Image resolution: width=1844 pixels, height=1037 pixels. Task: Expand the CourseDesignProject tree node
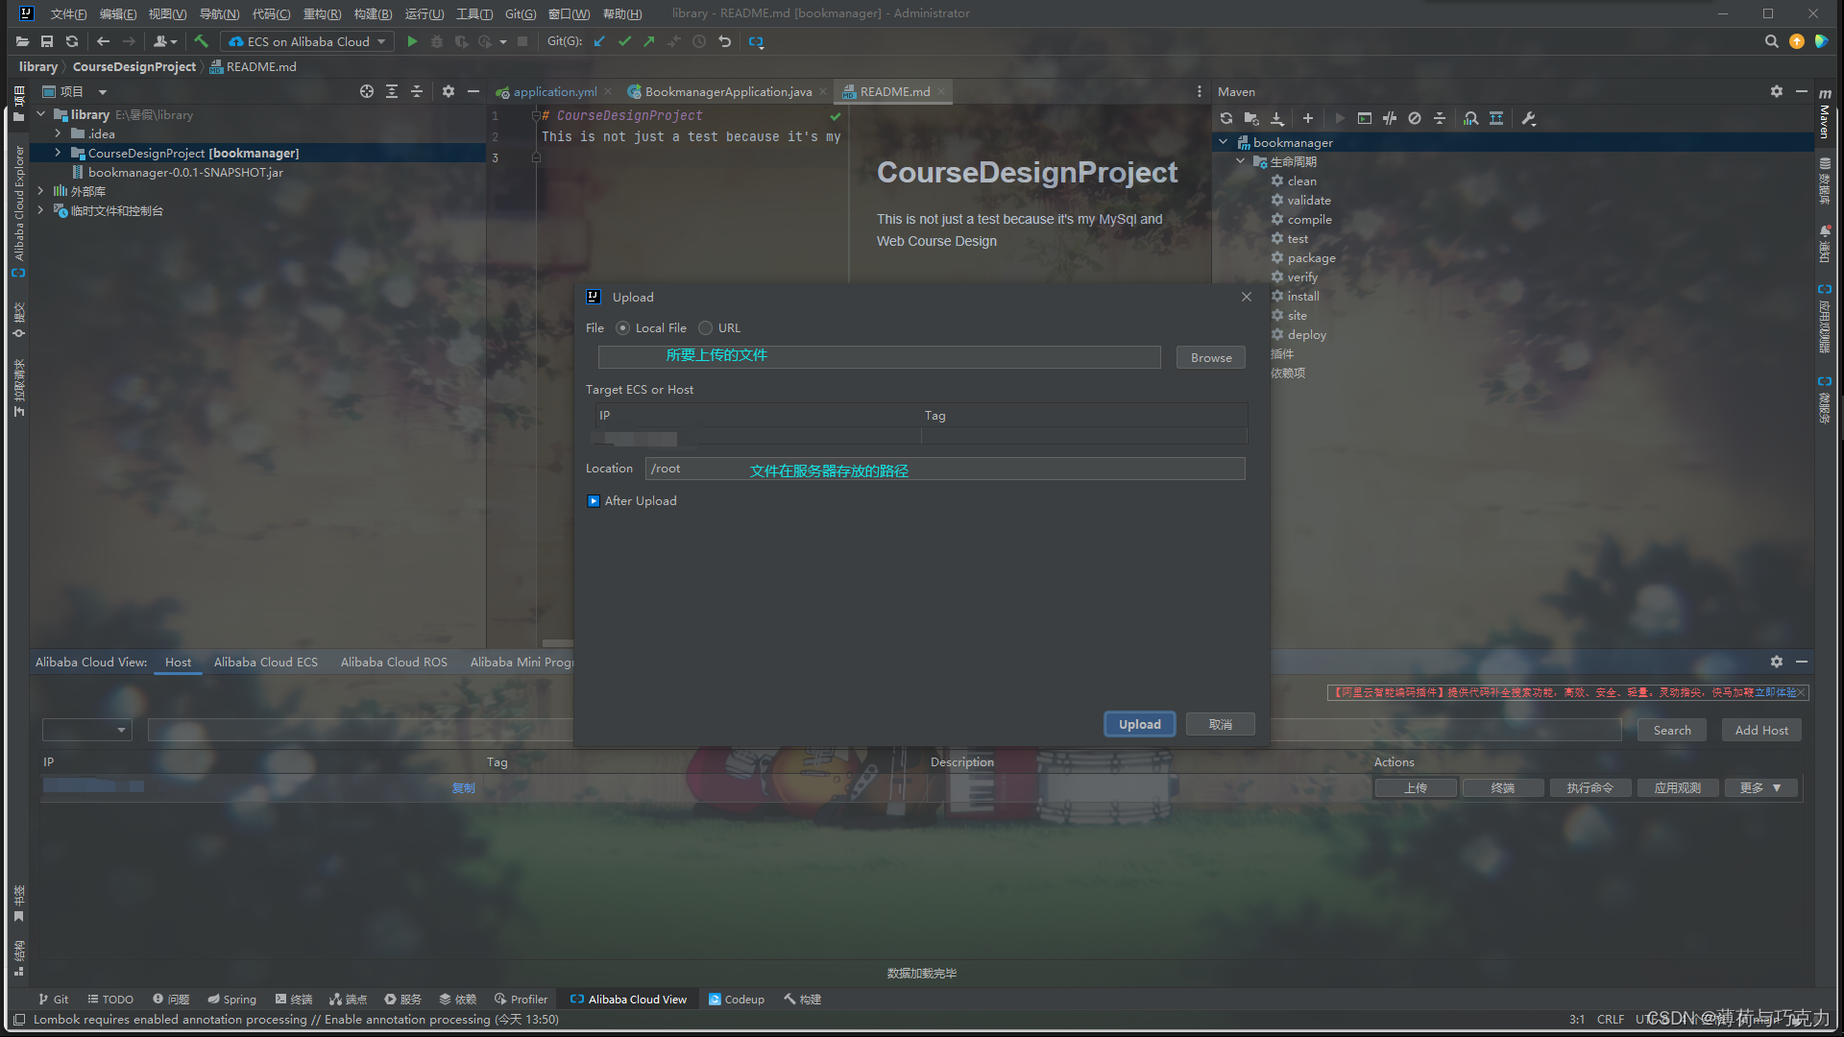pyautogui.click(x=58, y=153)
